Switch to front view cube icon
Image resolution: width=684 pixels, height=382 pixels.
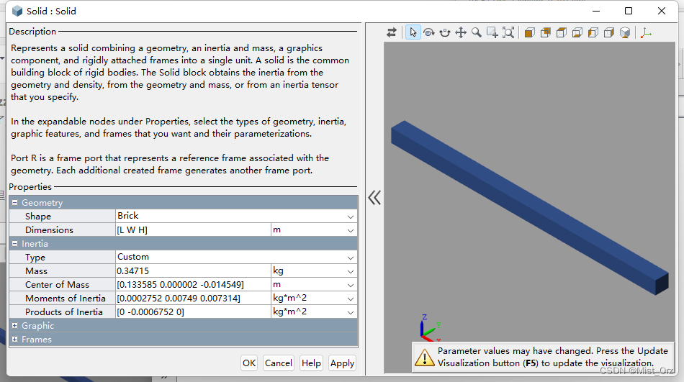pyautogui.click(x=530, y=32)
